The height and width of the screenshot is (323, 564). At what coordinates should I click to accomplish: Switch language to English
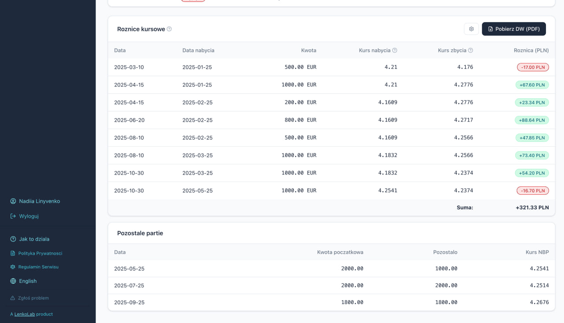(x=28, y=281)
